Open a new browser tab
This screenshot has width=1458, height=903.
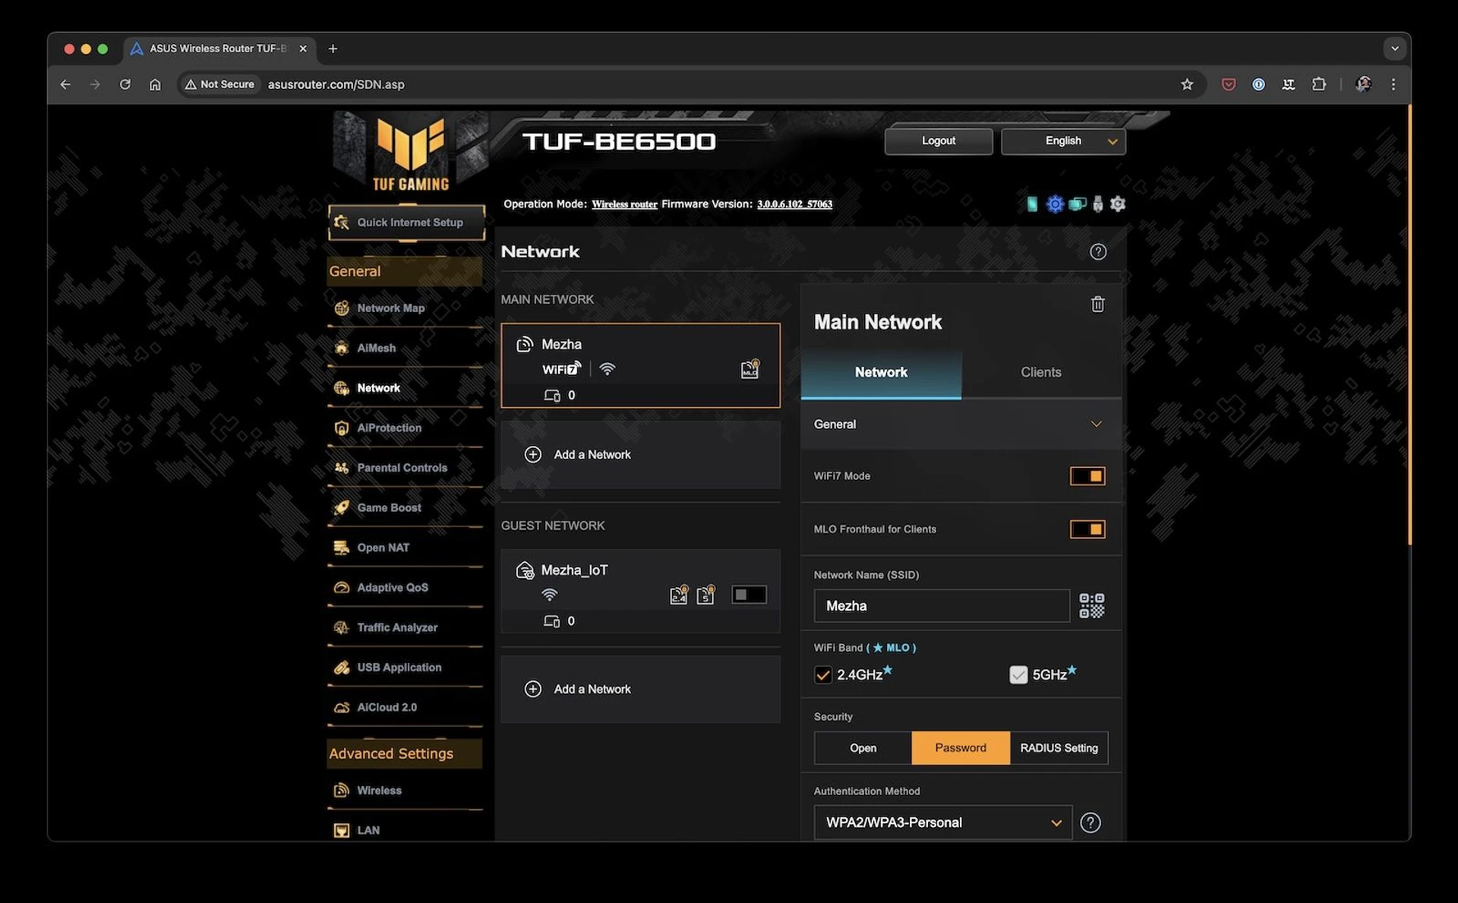333,49
